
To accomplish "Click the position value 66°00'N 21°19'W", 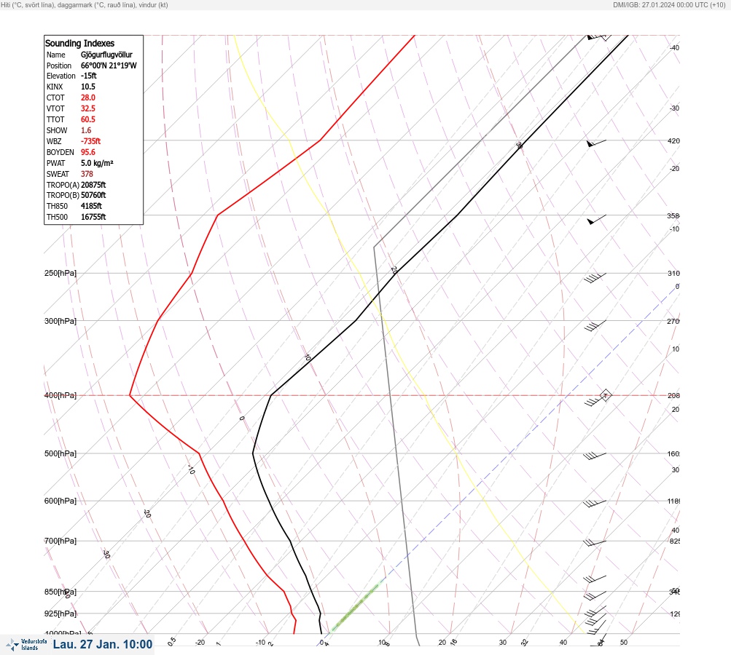I will point(109,65).
